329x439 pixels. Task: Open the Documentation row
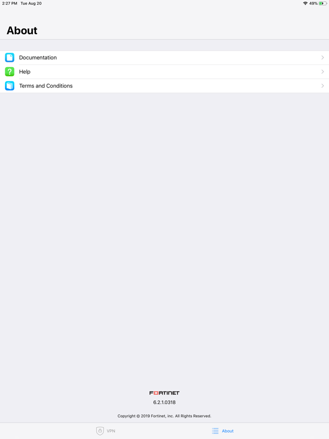(164, 57)
